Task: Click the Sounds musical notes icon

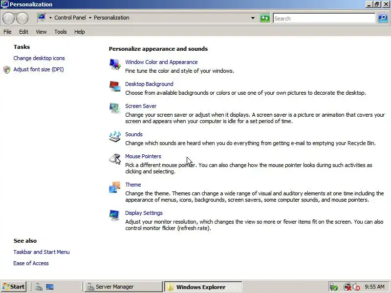Action: (x=115, y=137)
